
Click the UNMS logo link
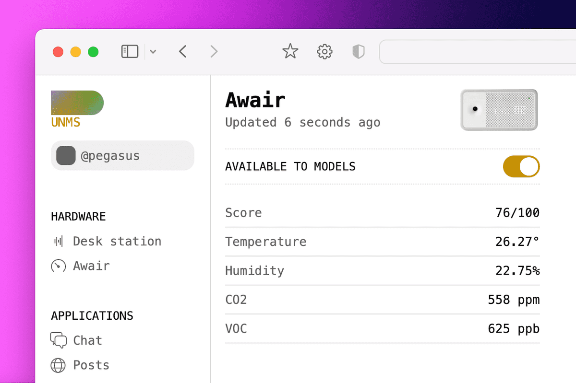click(77, 109)
